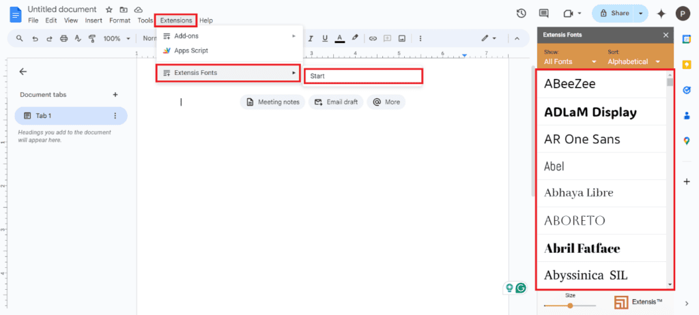Select Tab 1 in the outline
This screenshot has height=315, width=699.
tap(71, 116)
